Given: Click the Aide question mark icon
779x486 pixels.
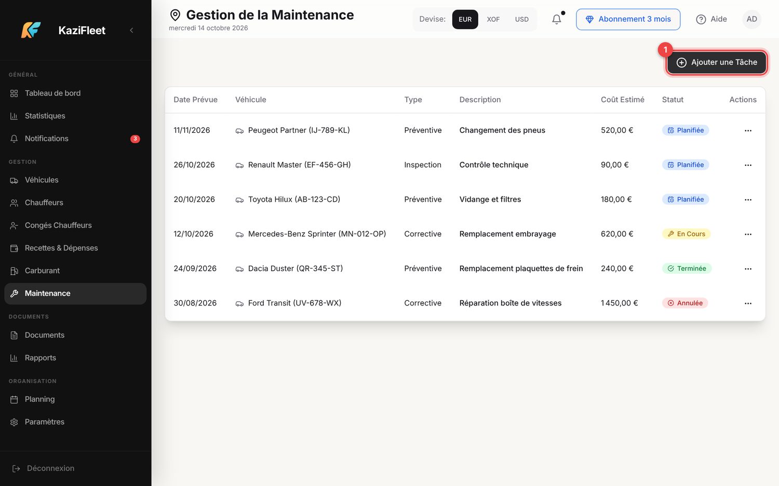Looking at the screenshot, I should (x=701, y=19).
